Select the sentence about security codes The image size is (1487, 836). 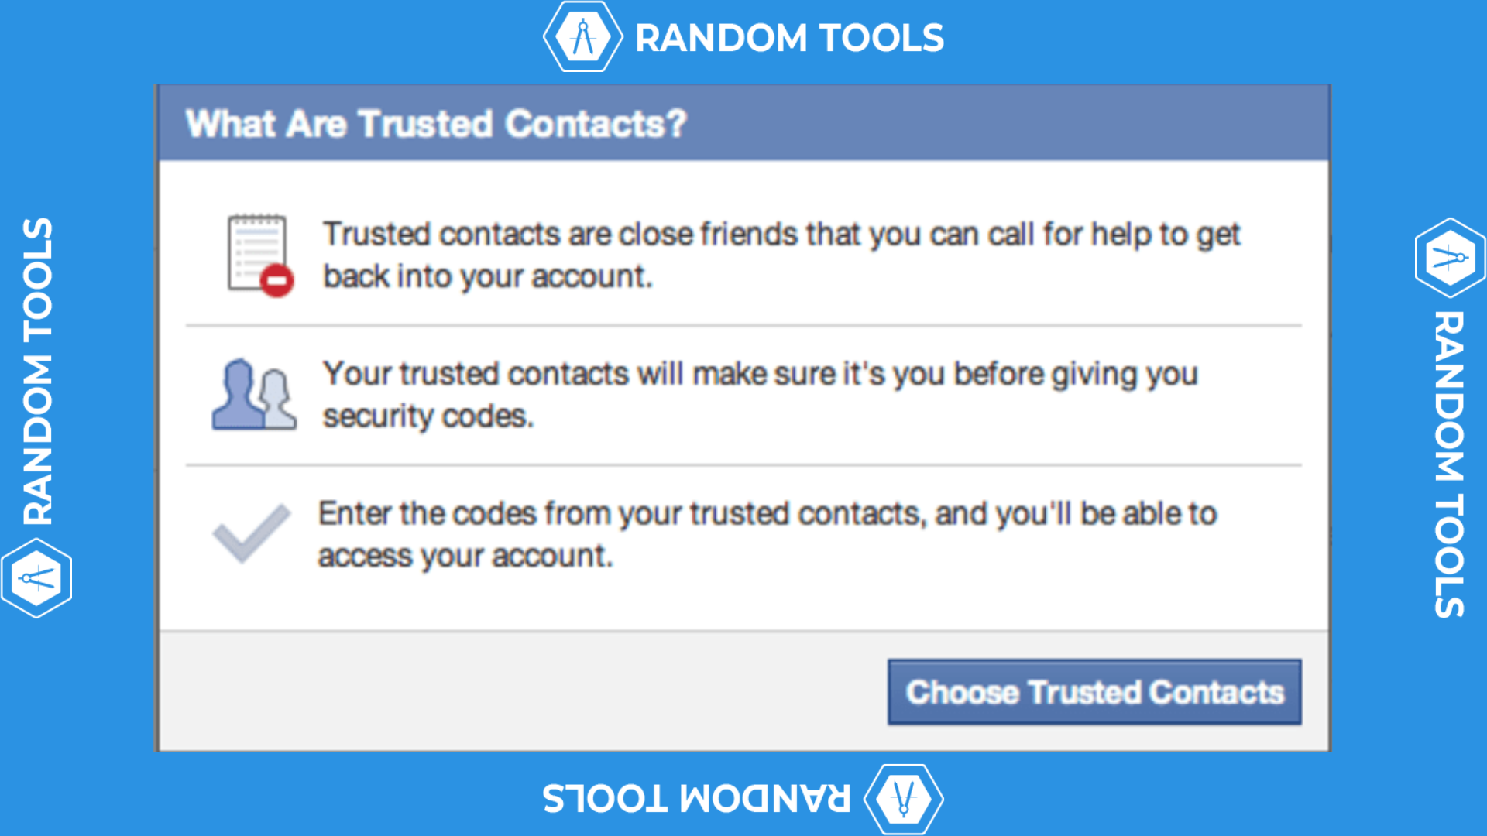(759, 393)
